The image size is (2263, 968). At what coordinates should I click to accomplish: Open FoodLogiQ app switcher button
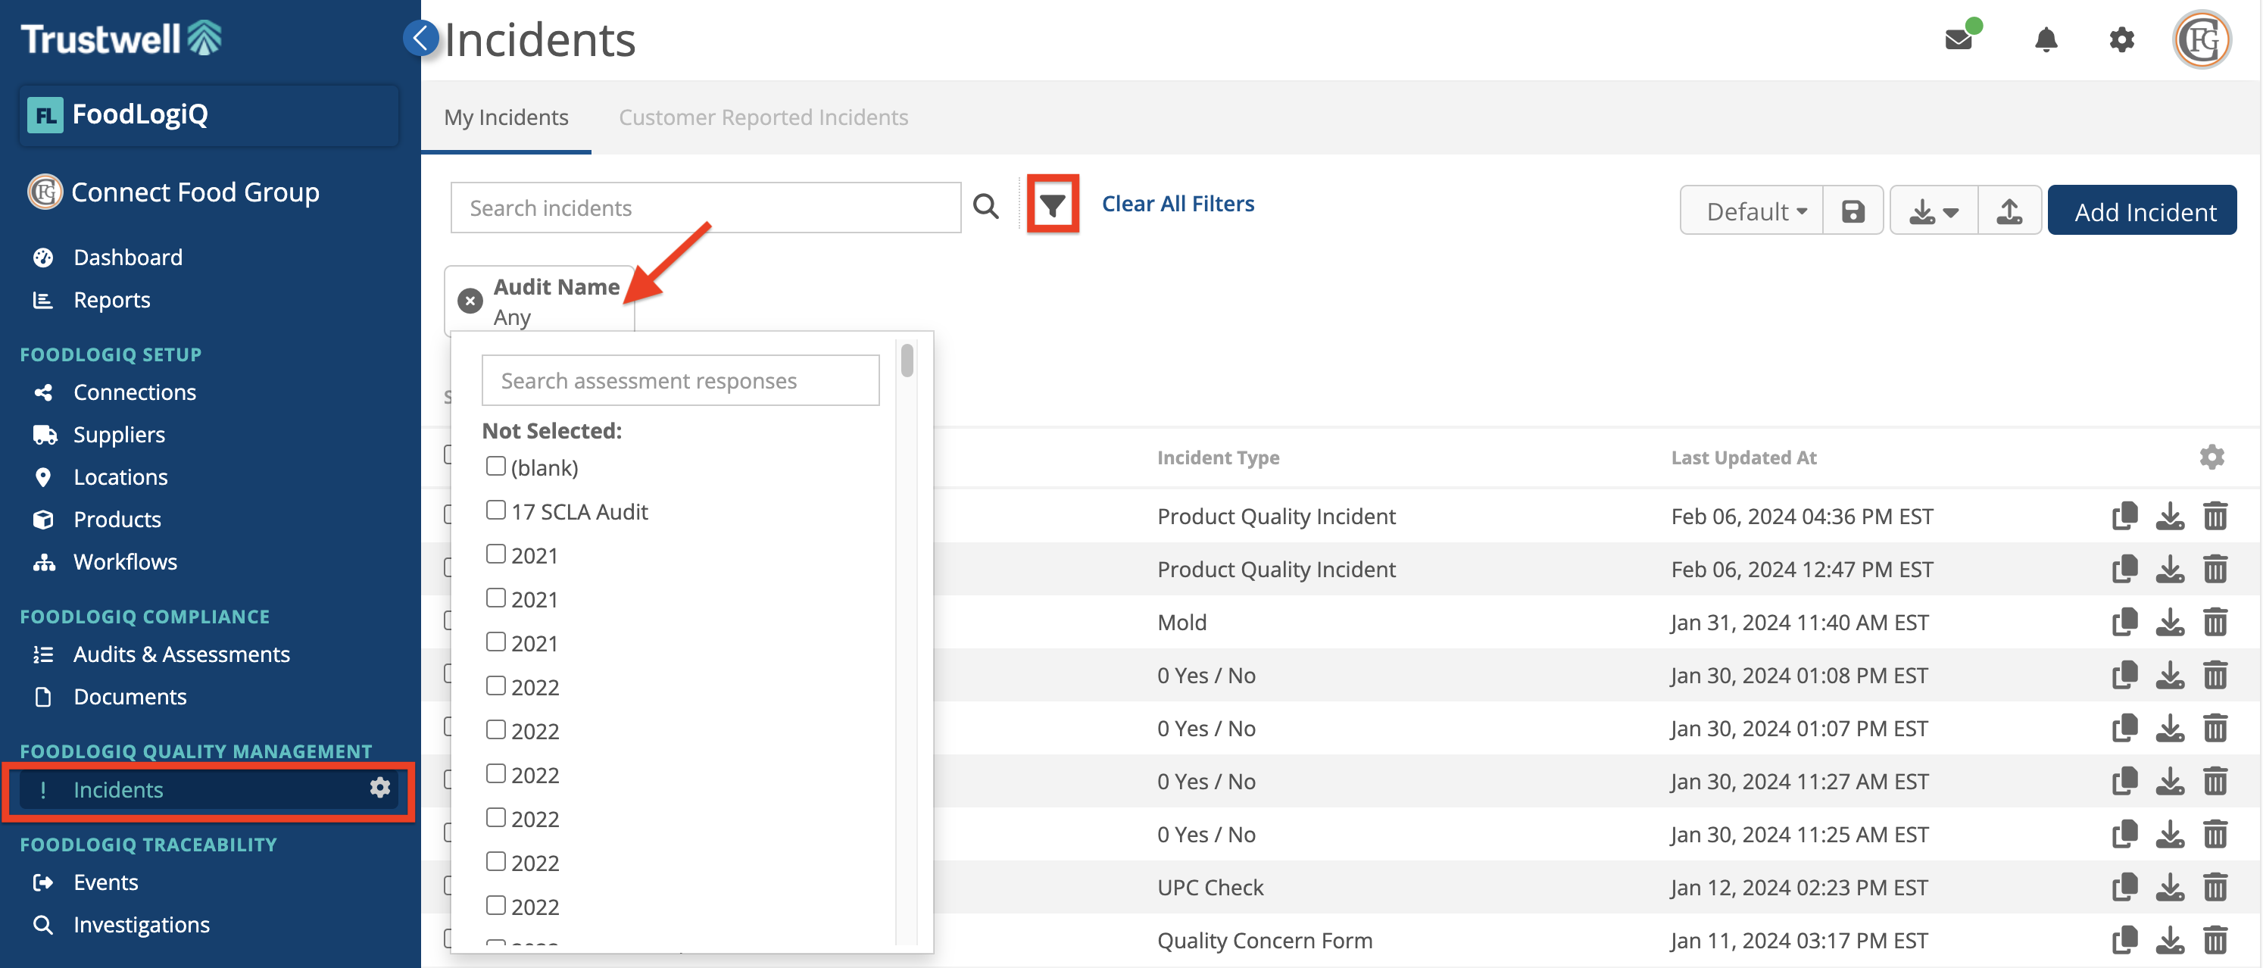pyautogui.click(x=209, y=114)
